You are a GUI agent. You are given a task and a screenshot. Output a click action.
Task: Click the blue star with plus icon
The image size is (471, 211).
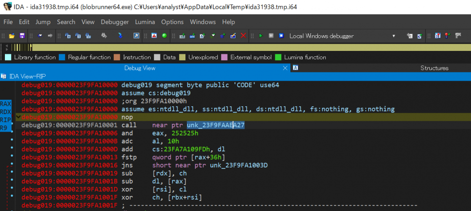pyautogui.click(x=223, y=36)
